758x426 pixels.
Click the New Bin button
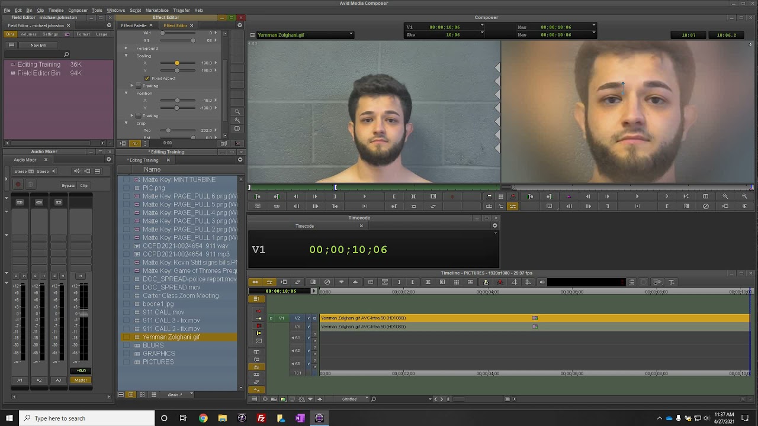tap(38, 45)
